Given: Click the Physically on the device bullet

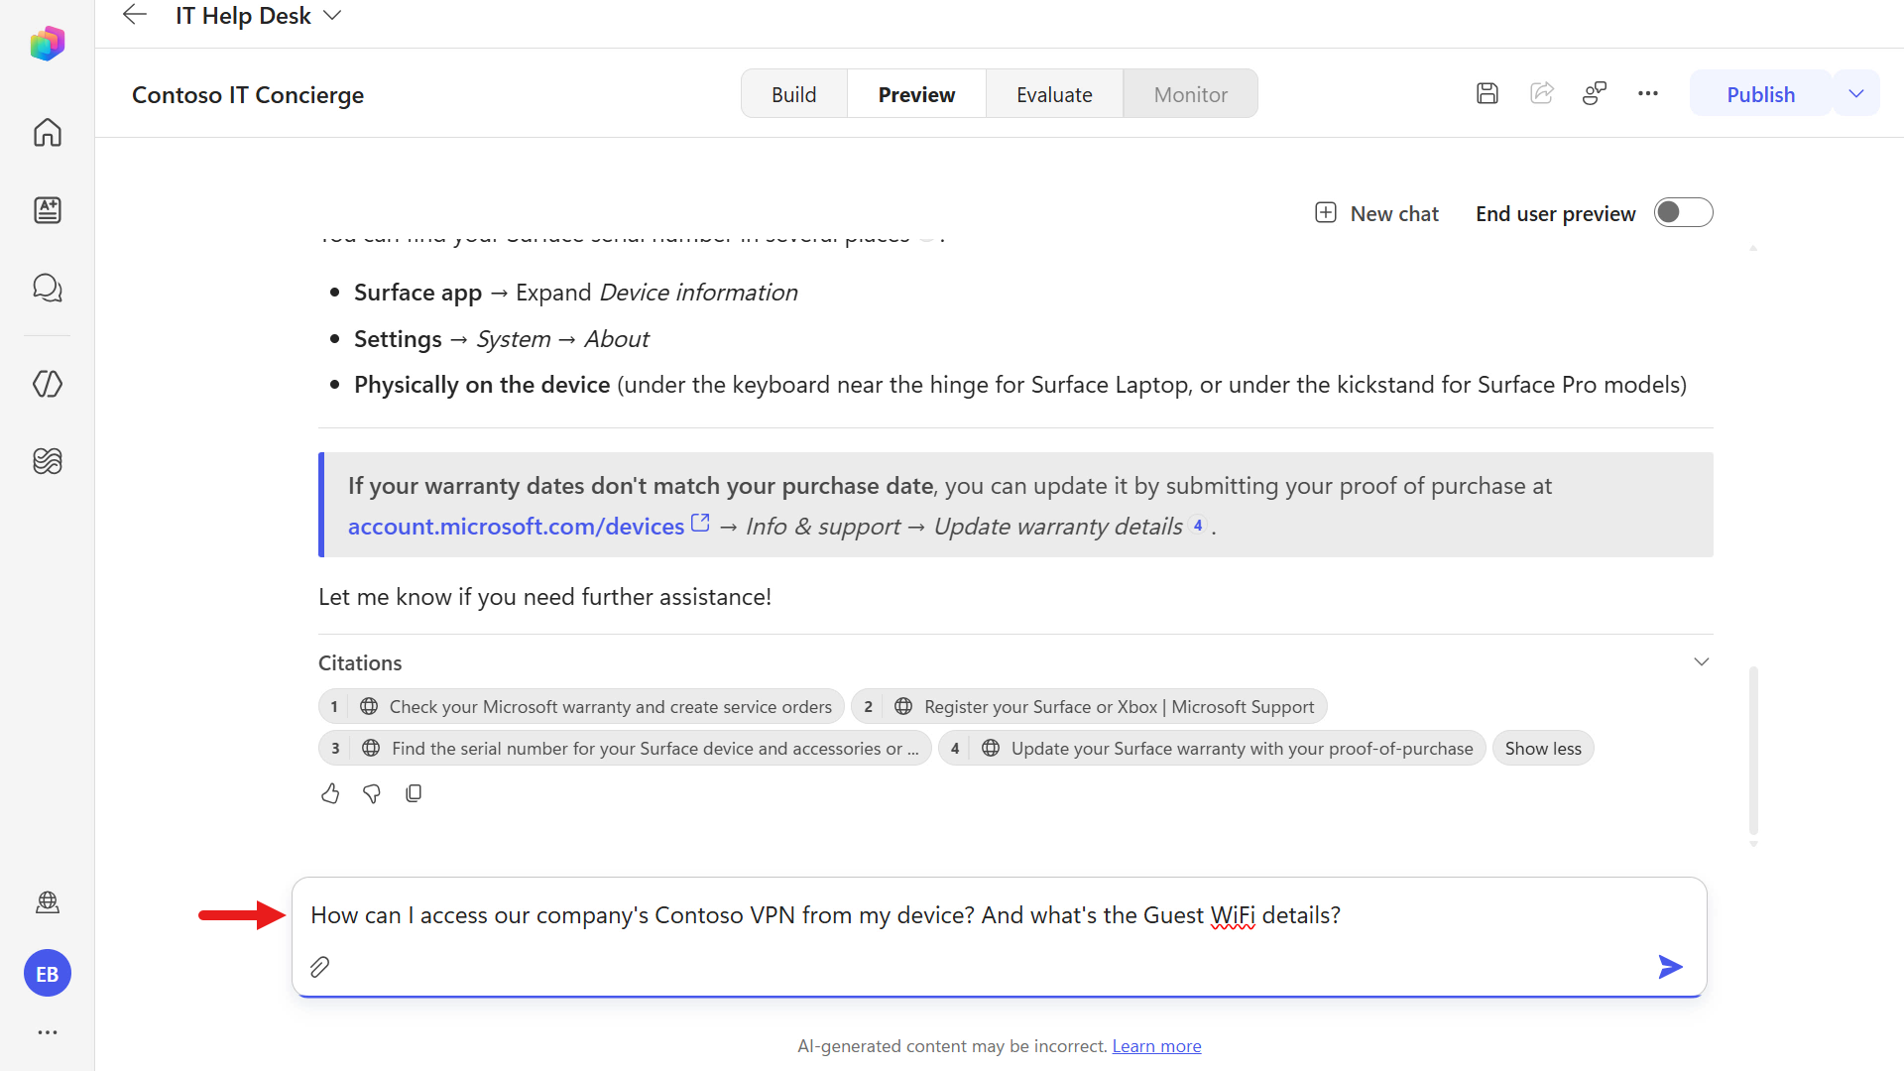Looking at the screenshot, I should [x=1020, y=385].
